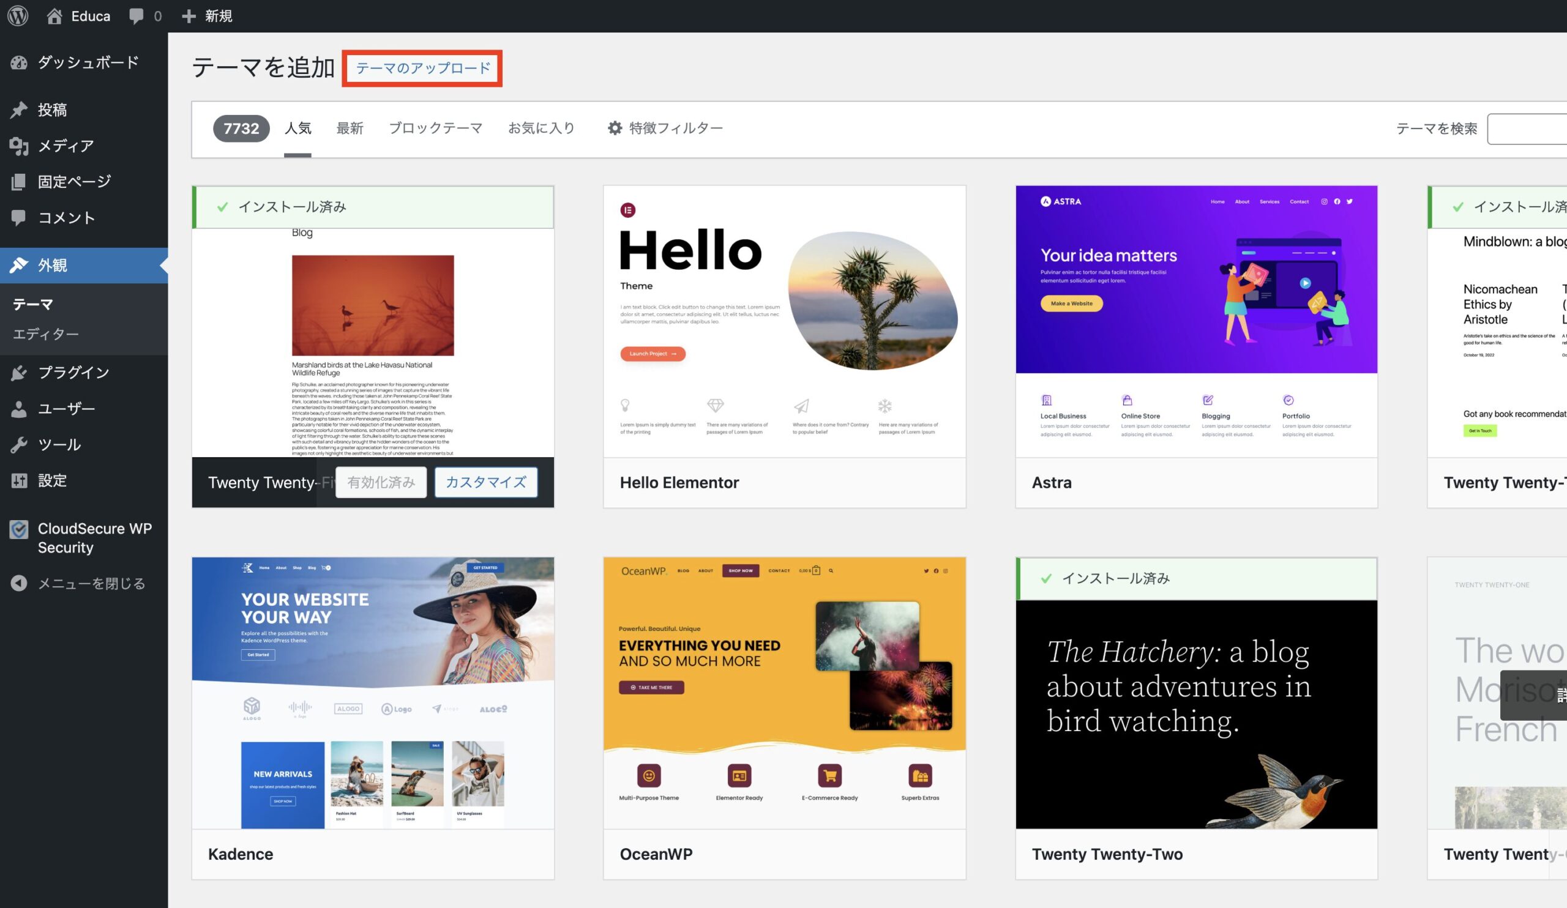Screen dimensions: 1567x908
Task: Click the WordPress logo icon
Action: coord(18,15)
